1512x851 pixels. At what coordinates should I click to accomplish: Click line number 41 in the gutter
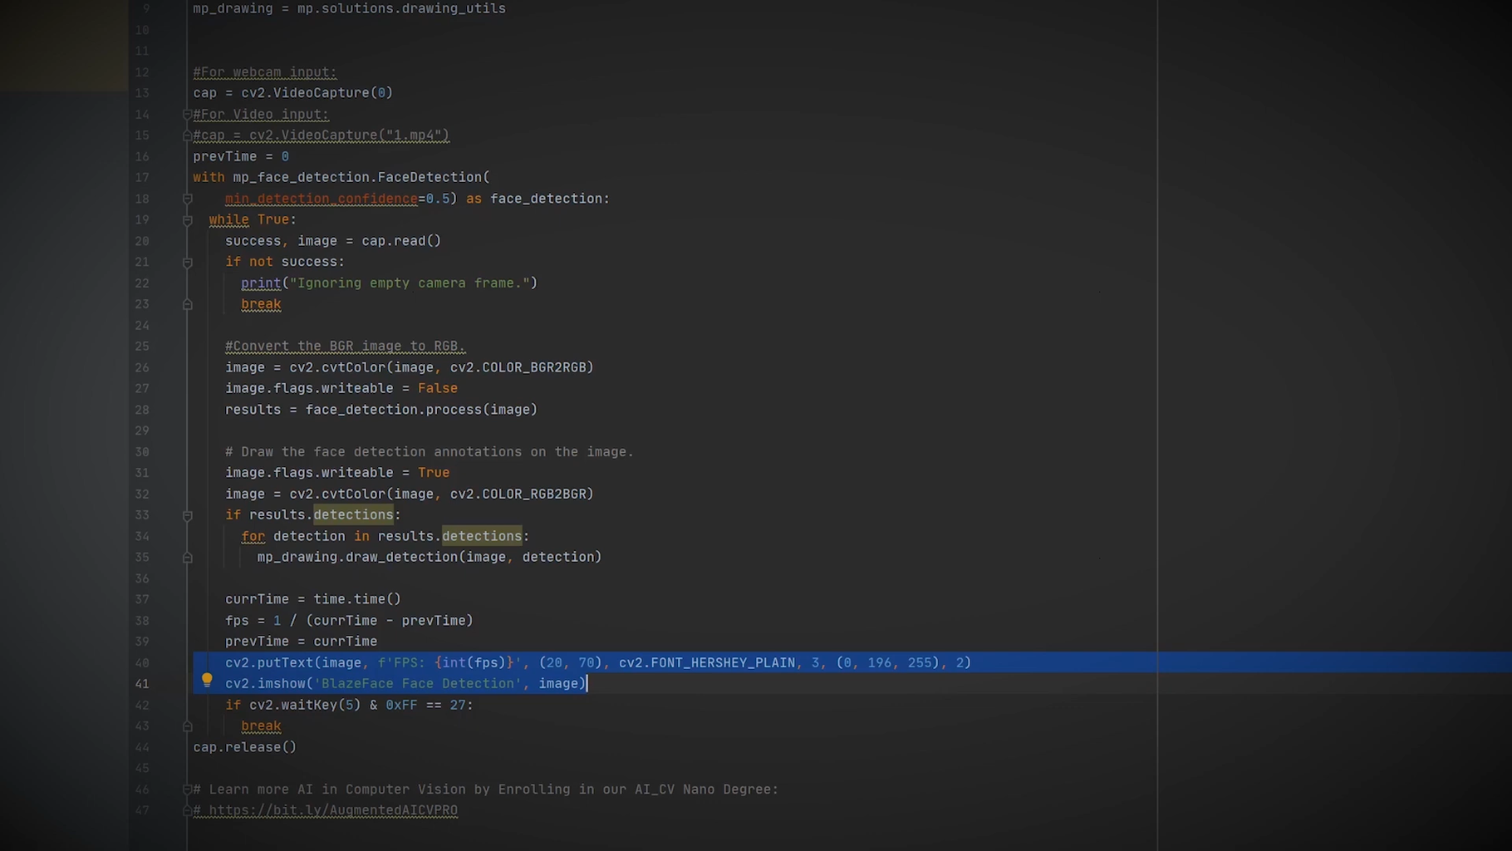point(142,684)
